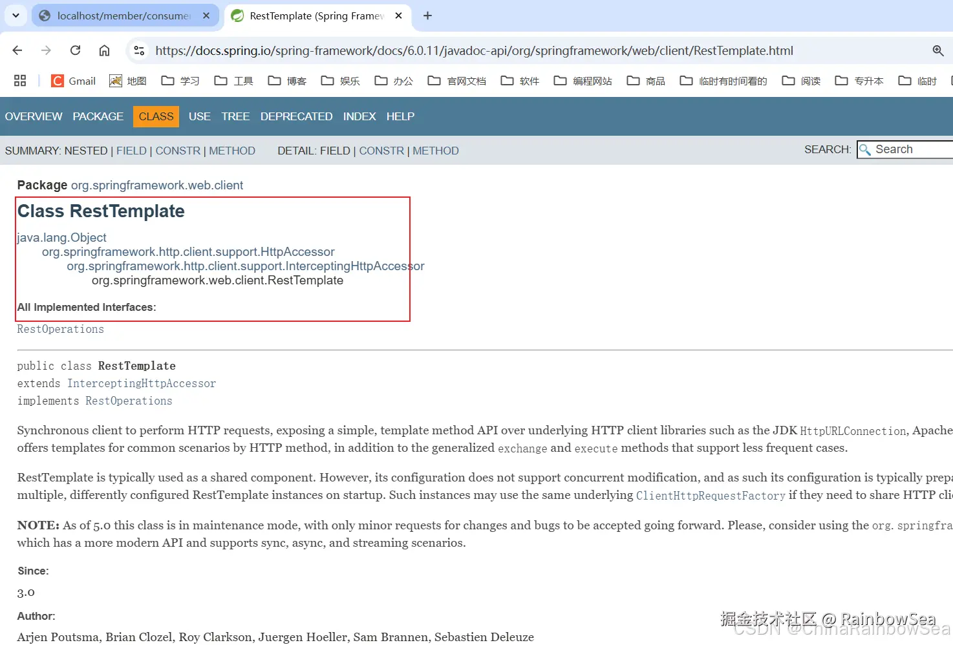
Task: Open the OVERVIEW navigation item
Action: [x=34, y=116]
